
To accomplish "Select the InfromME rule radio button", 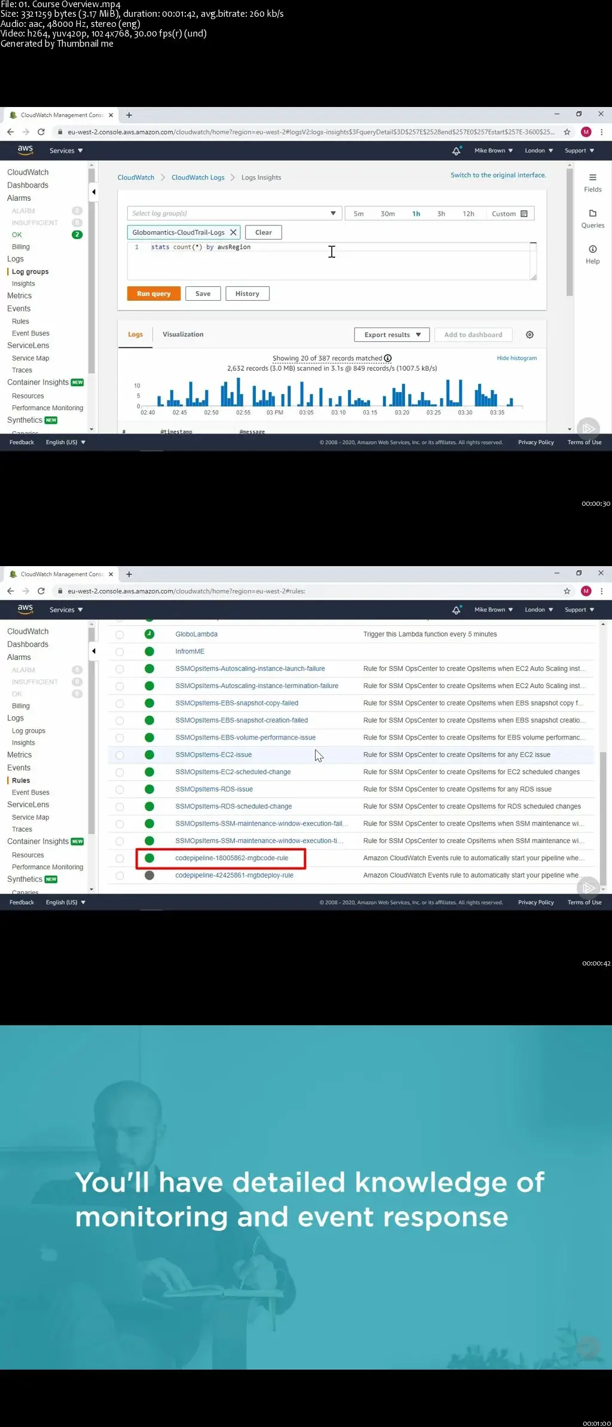I will click(x=120, y=652).
